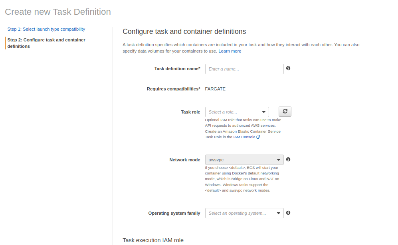Click the Network mode dropdown arrow
Image resolution: width=398 pixels, height=245 pixels.
(278, 159)
